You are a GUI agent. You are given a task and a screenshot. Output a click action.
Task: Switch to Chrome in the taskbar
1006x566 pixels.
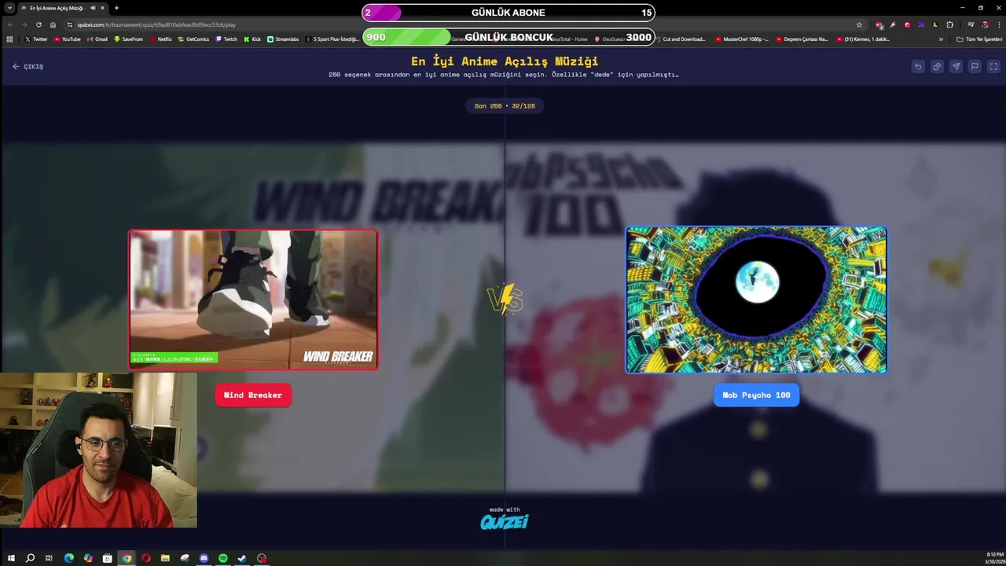127,558
